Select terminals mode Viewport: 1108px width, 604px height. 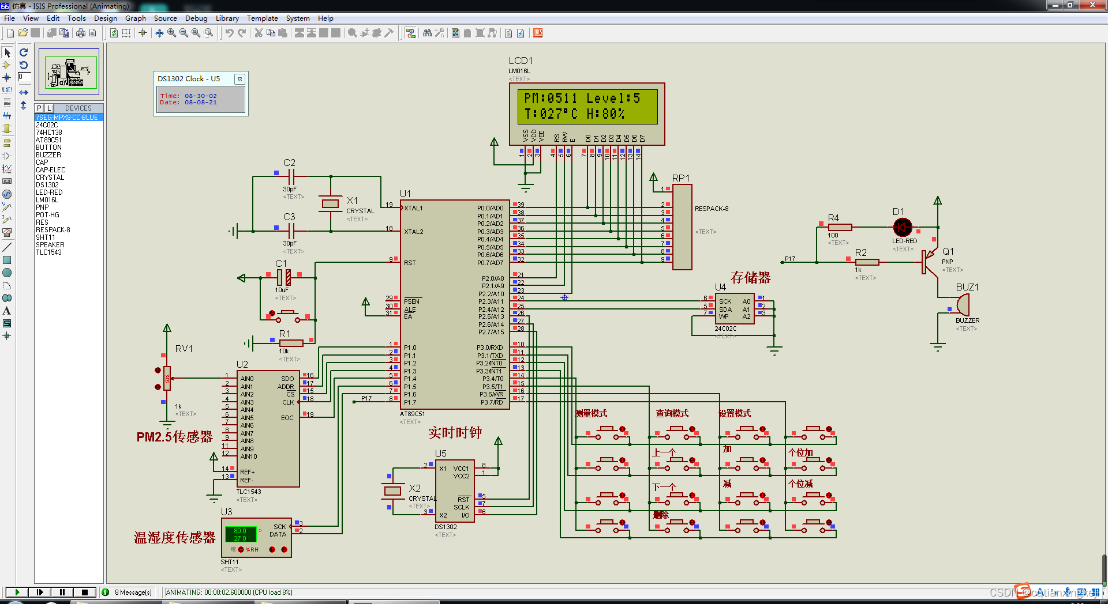(x=7, y=142)
